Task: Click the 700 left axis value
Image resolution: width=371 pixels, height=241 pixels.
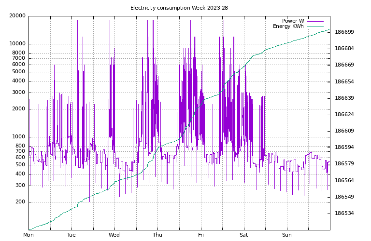Action: [20, 151]
